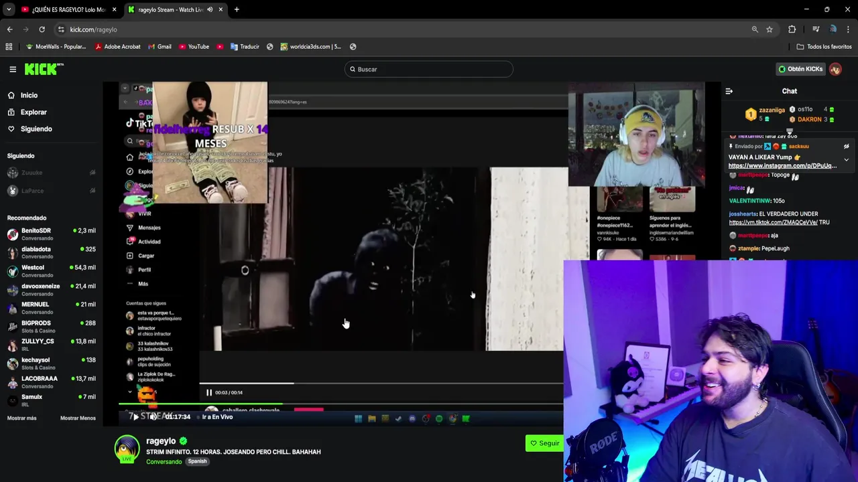Click Ir a En Vivo

[217, 417]
